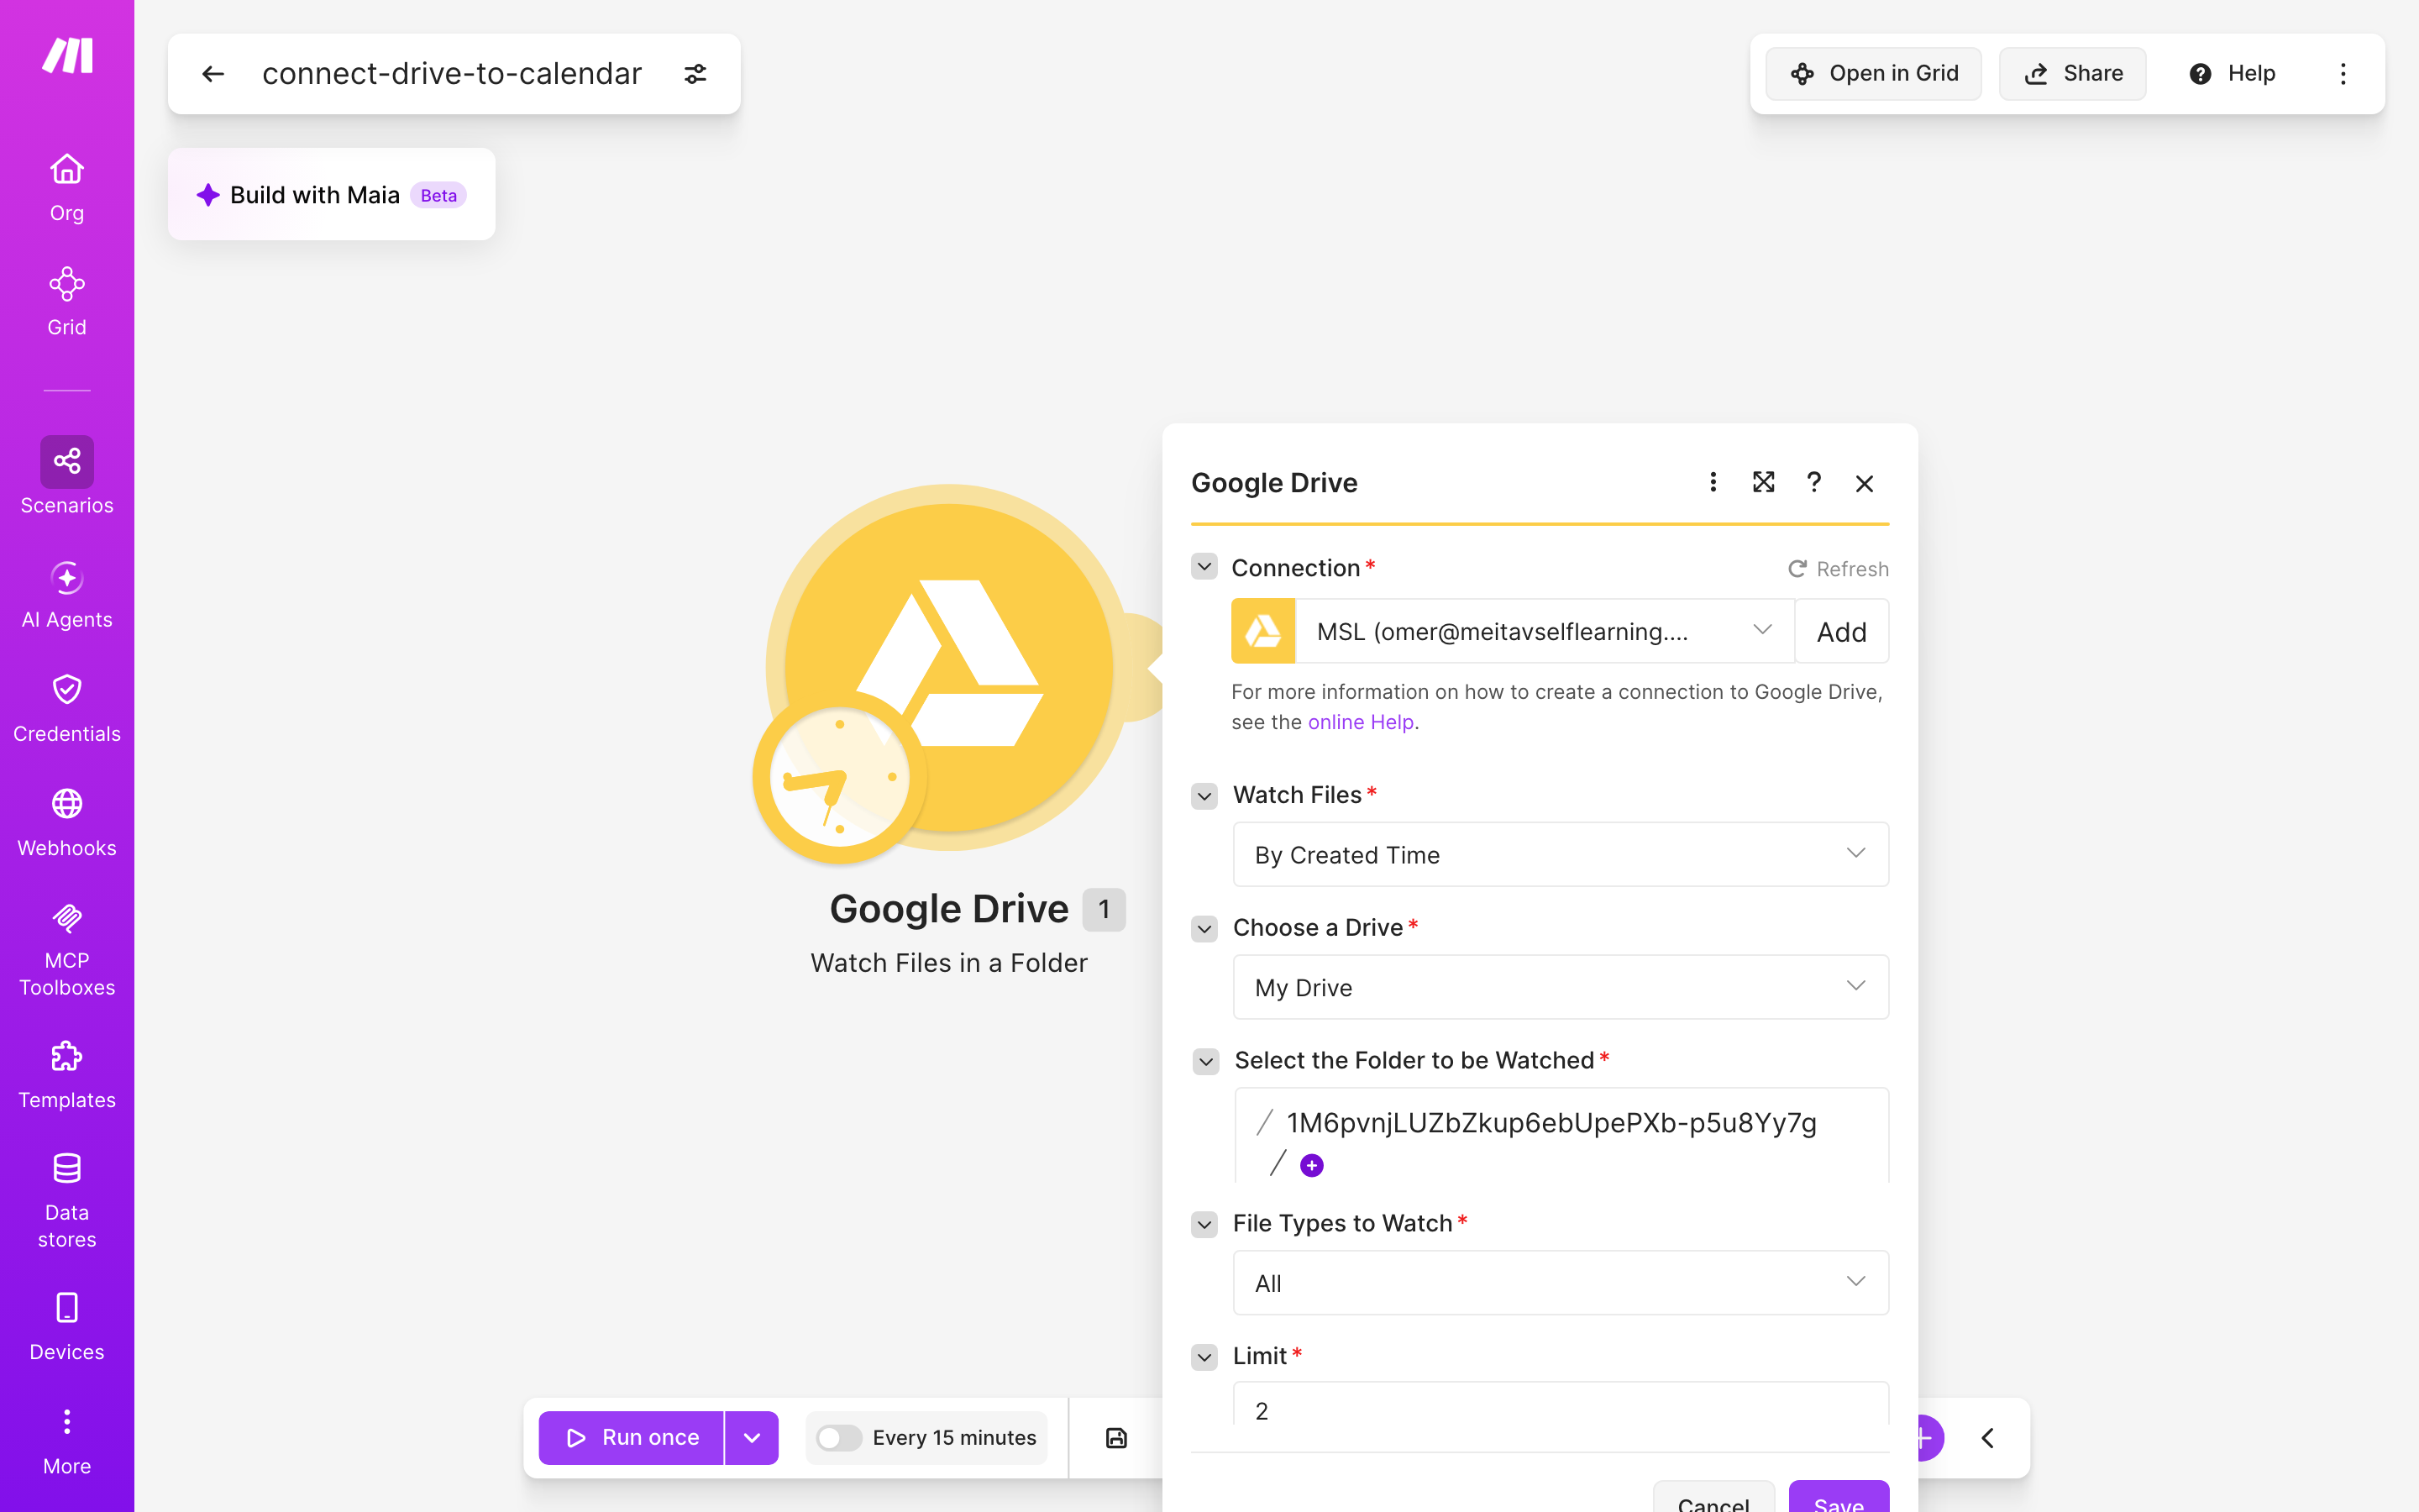Toggle the Choose a Drive field checkbox
This screenshot has height=1512, width=2419.
(x=1204, y=929)
